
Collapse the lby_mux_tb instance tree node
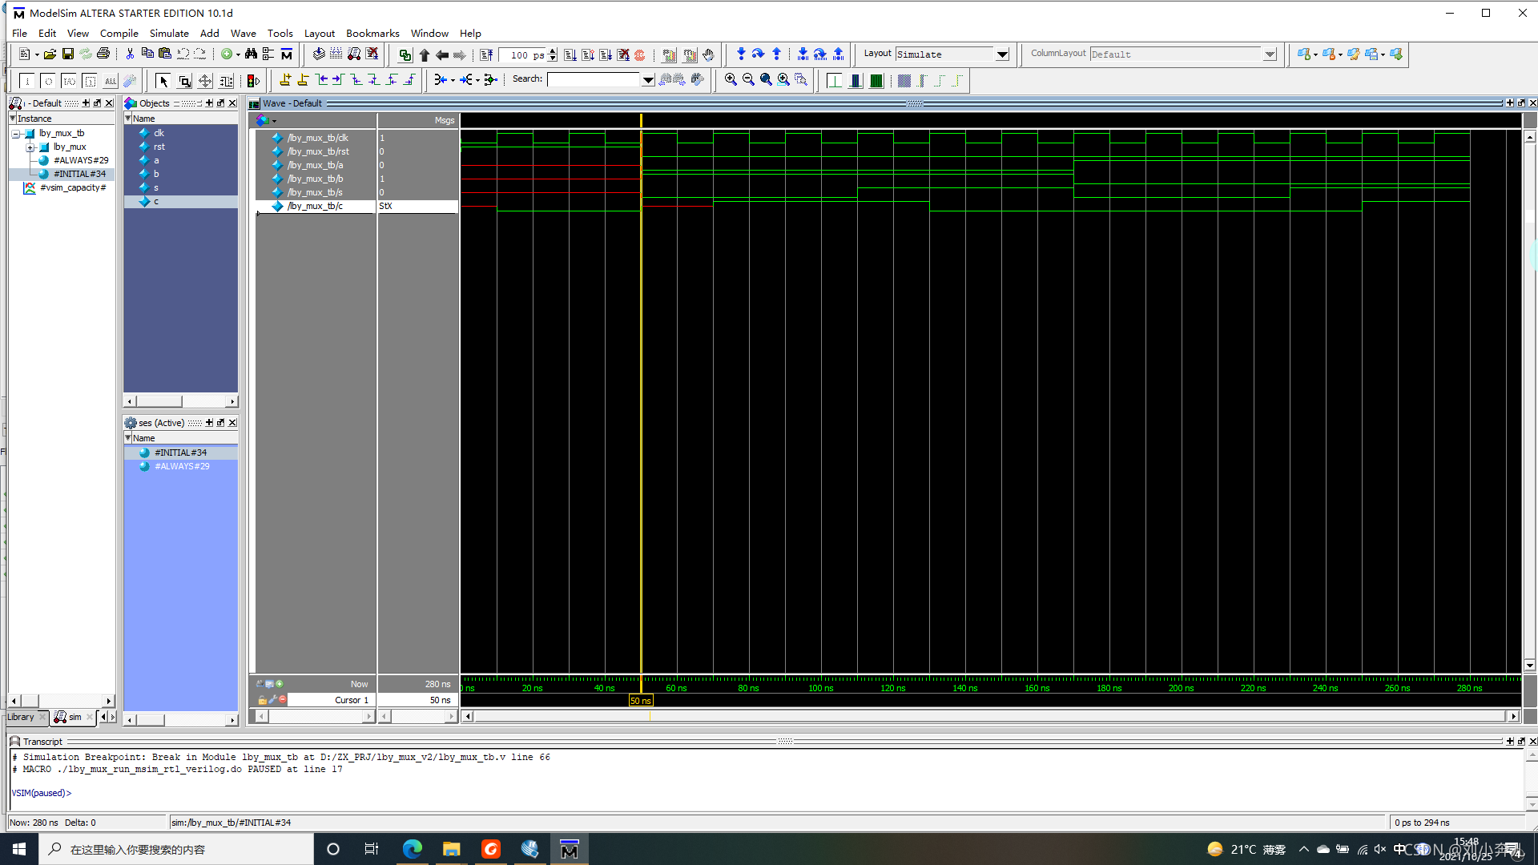16,134
